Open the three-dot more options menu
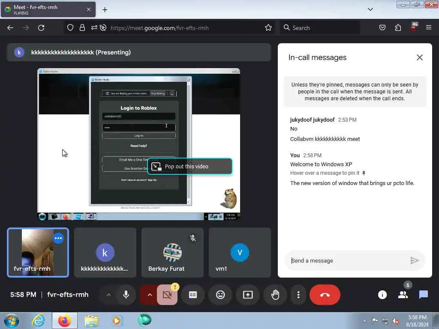 click(x=298, y=295)
